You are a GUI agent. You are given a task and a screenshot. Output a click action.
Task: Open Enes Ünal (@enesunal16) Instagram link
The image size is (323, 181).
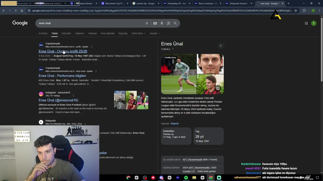click(x=59, y=100)
